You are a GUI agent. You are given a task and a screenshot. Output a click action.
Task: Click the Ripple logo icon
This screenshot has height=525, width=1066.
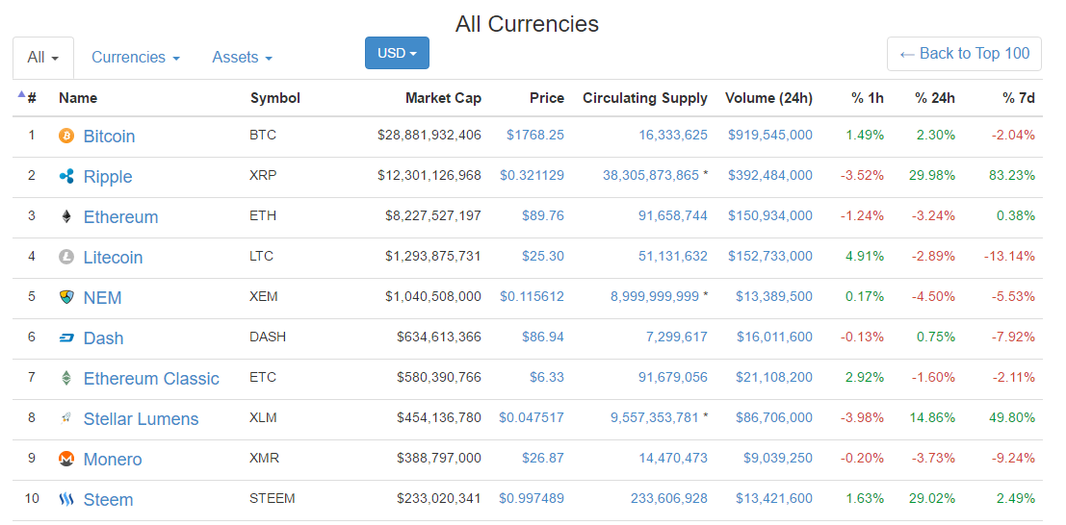point(66,176)
